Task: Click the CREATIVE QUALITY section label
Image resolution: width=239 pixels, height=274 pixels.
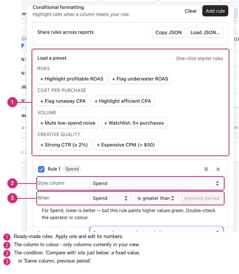Action: 59,134
